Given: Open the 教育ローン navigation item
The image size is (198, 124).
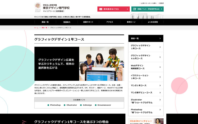Looking at the screenshot, I should [x=131, y=22].
